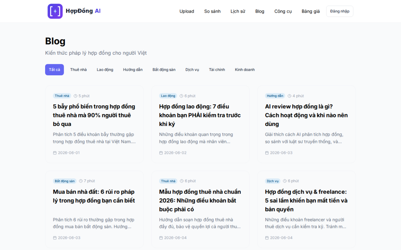Click the calendar icon on the AI review card
401x250 pixels.
click(267, 153)
